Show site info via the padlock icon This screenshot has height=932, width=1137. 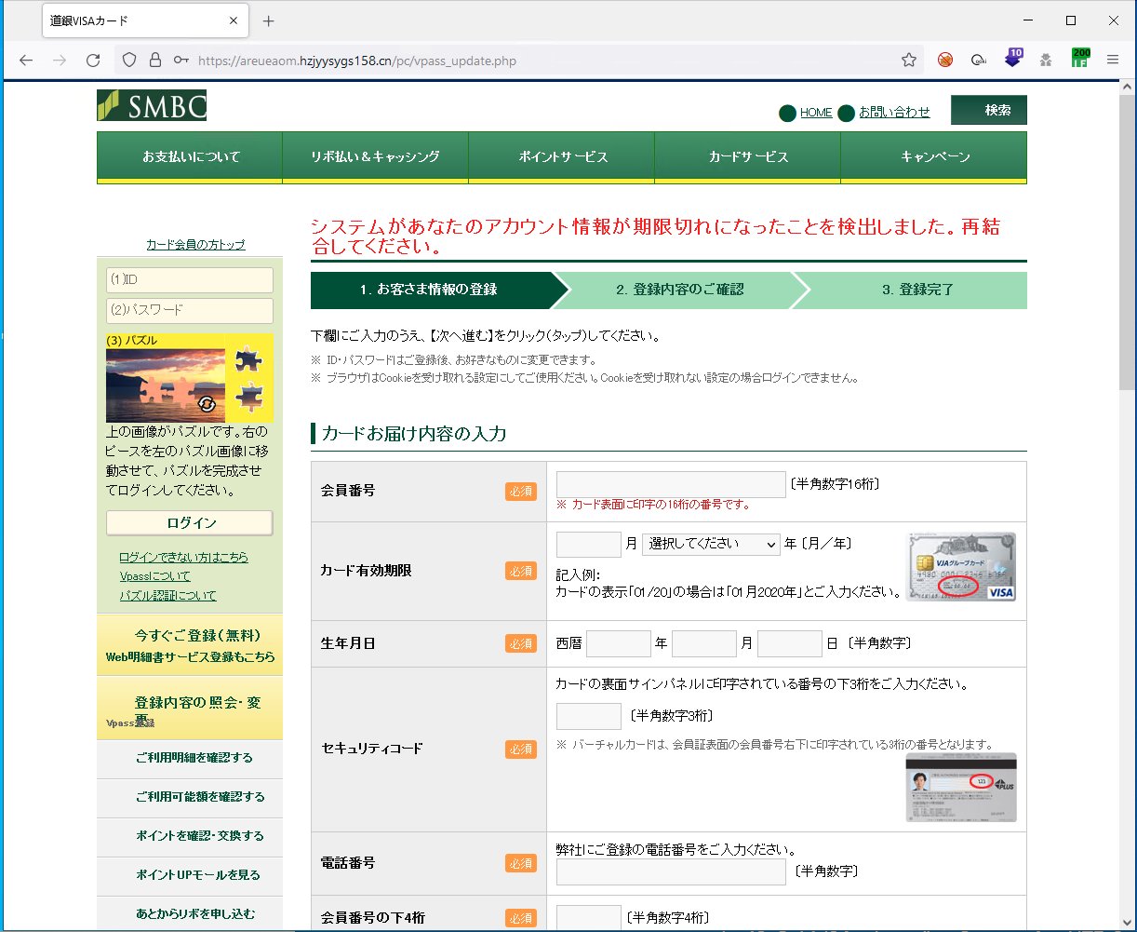(154, 61)
